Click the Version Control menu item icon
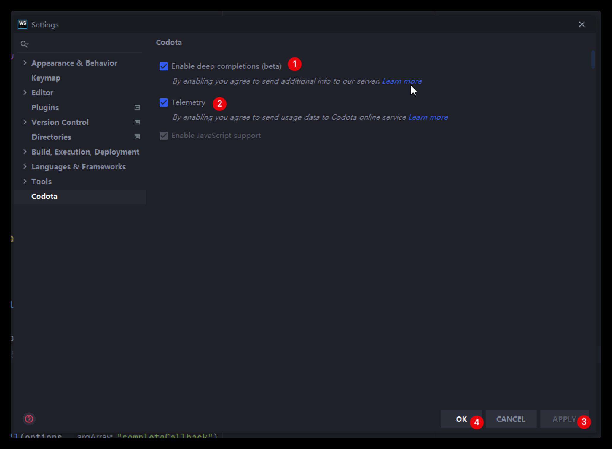The height and width of the screenshot is (449, 612). point(138,122)
